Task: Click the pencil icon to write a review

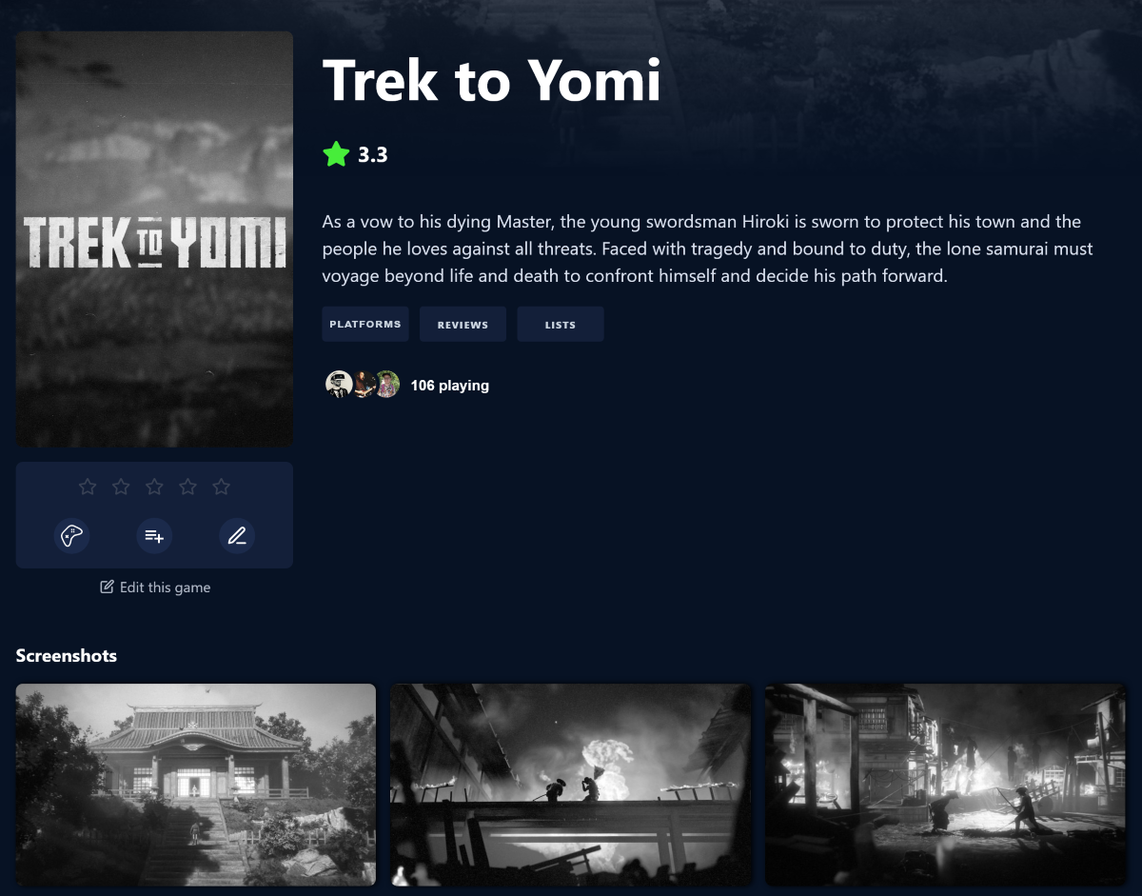Action: pyautogui.click(x=237, y=535)
